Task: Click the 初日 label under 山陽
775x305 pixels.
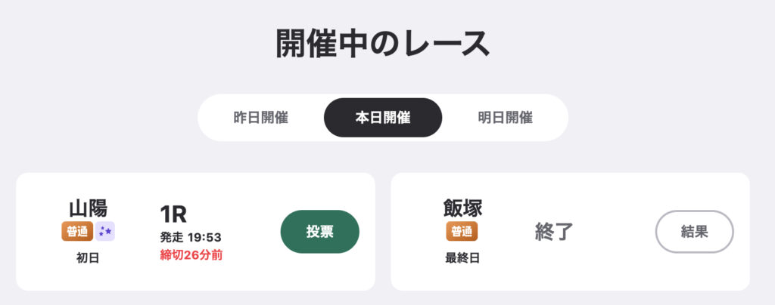Action: (88, 257)
